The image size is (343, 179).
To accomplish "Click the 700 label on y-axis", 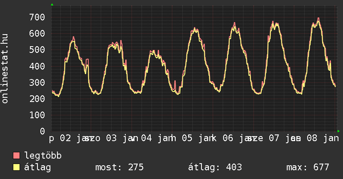I will pos(37,17).
